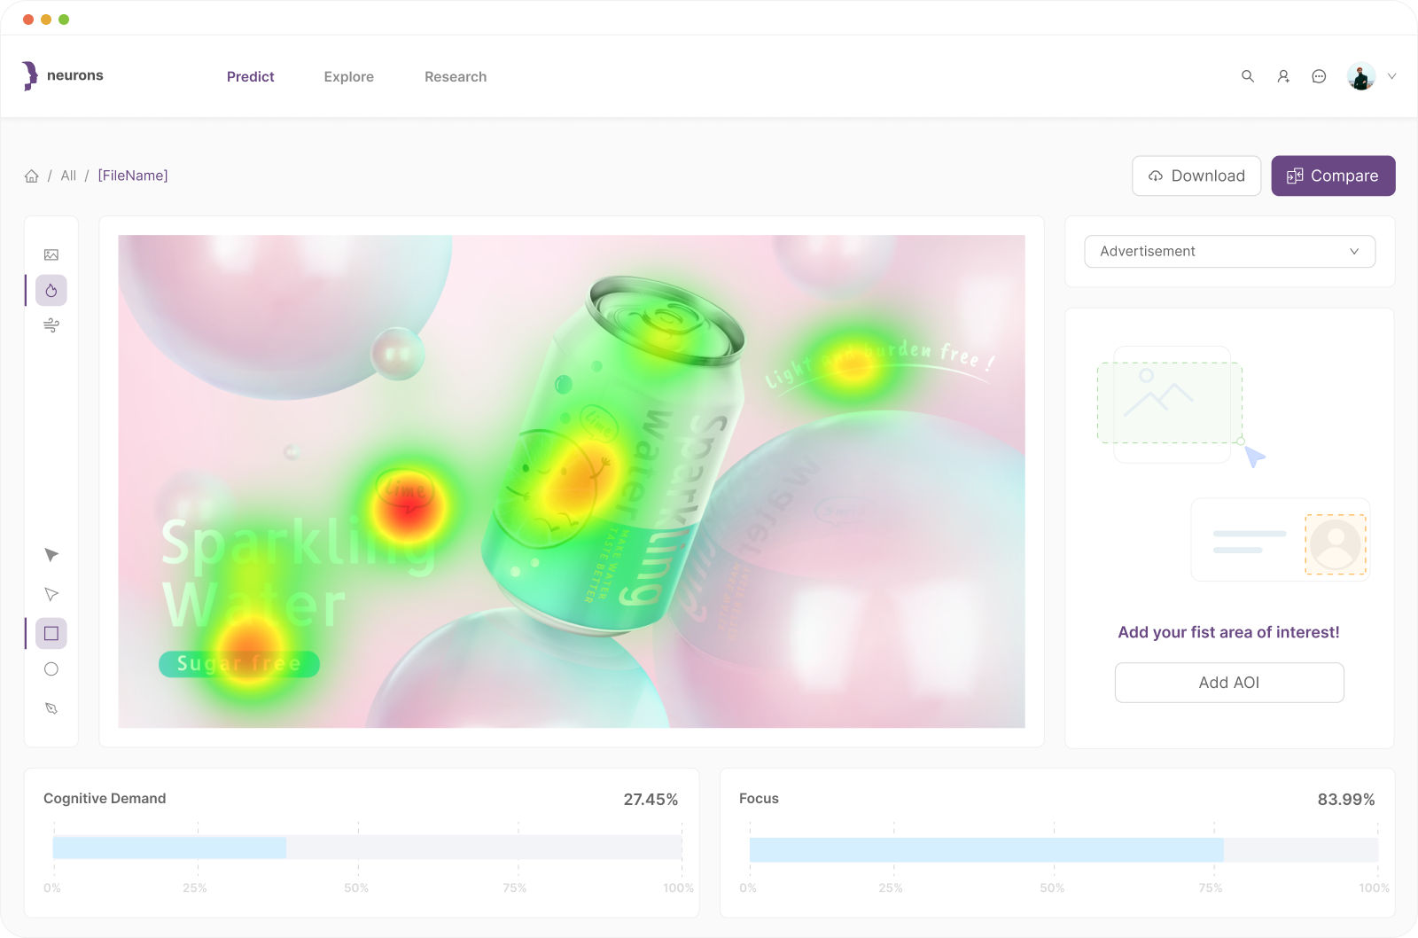Screen dimensions: 1418x938
Task: Expand the profile menu chevron
Action: (1391, 76)
